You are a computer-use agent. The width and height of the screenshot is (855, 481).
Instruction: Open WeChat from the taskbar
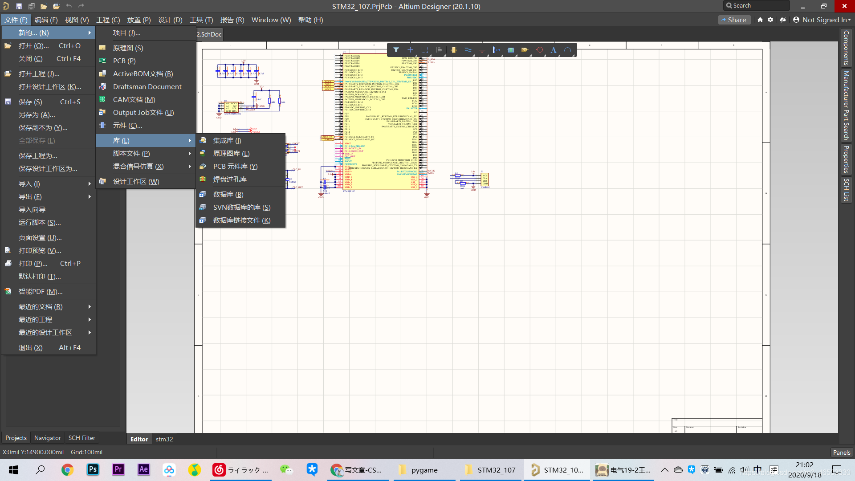(286, 470)
